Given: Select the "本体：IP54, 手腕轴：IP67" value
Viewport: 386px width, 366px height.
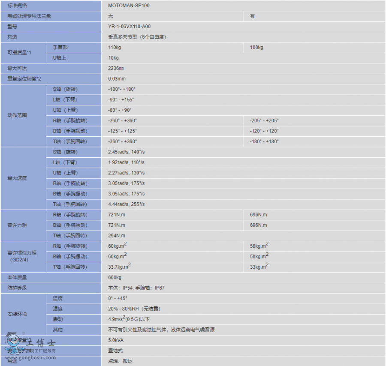Looking at the screenshot, I should 136,288.
